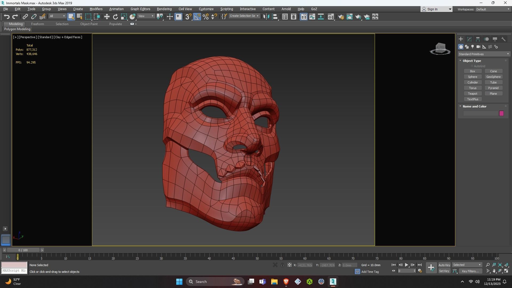Click Bind to Space Warp icon
This screenshot has width=512, height=288.
[x=42, y=17]
